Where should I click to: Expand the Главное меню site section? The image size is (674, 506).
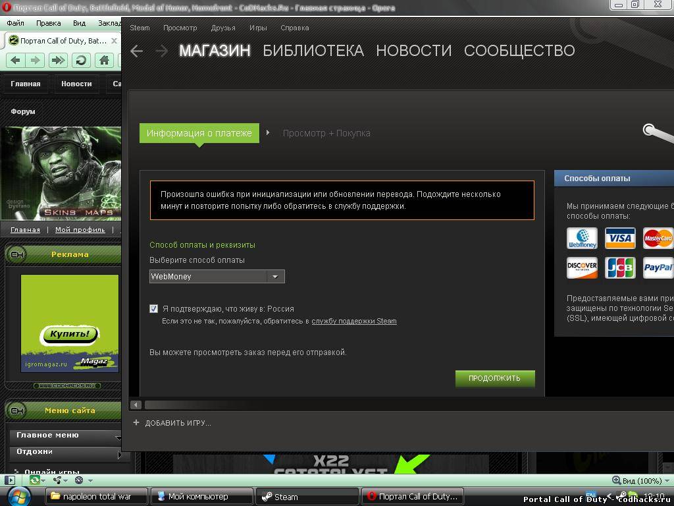click(x=65, y=436)
